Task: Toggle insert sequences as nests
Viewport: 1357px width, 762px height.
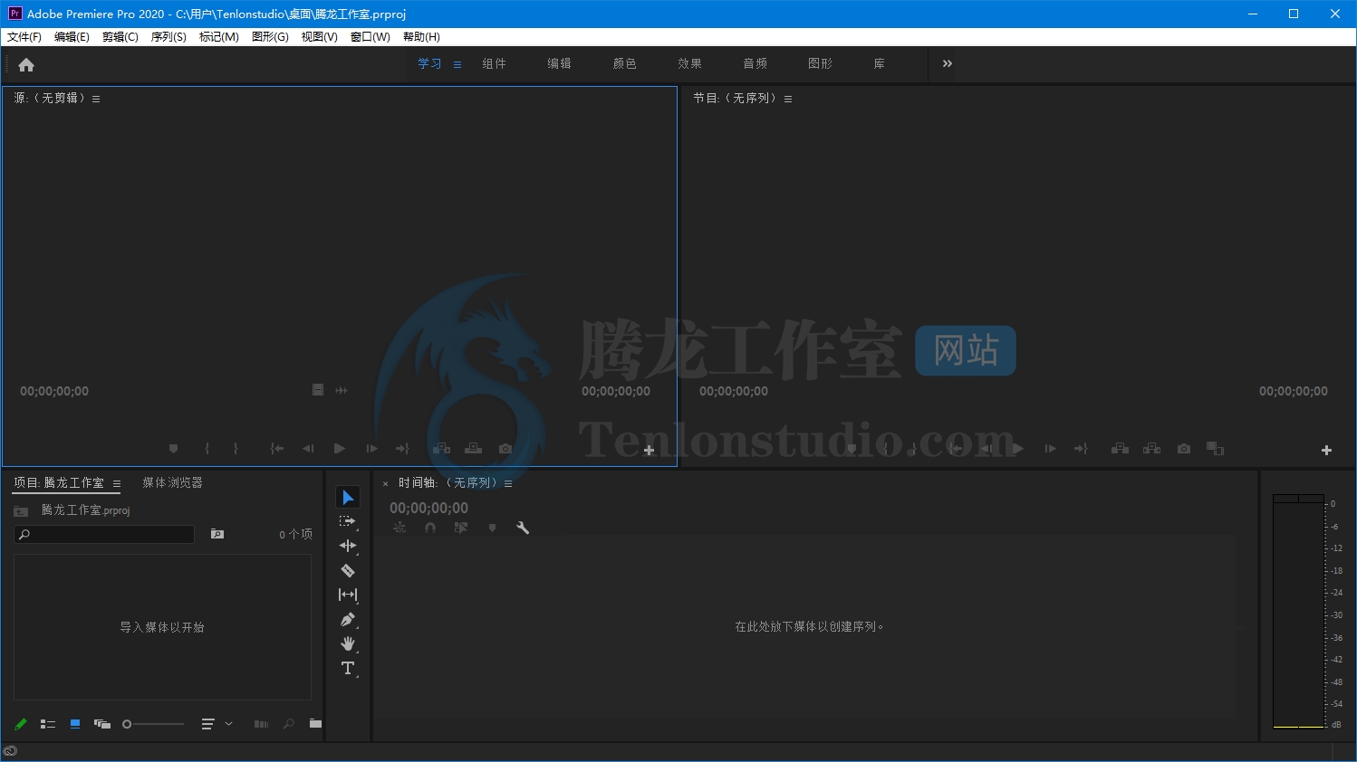Action: click(x=399, y=528)
